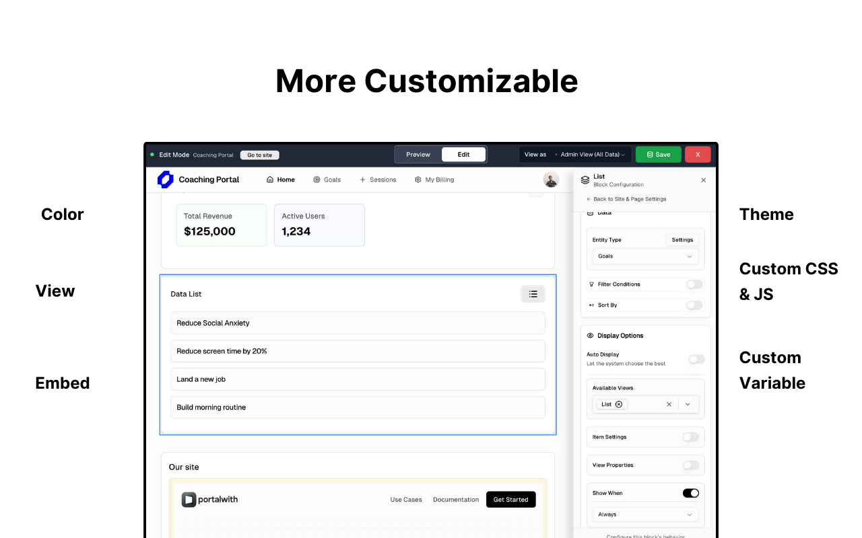The image size is (862, 538).
Task: Open the user avatar in the navbar
Action: tap(551, 180)
